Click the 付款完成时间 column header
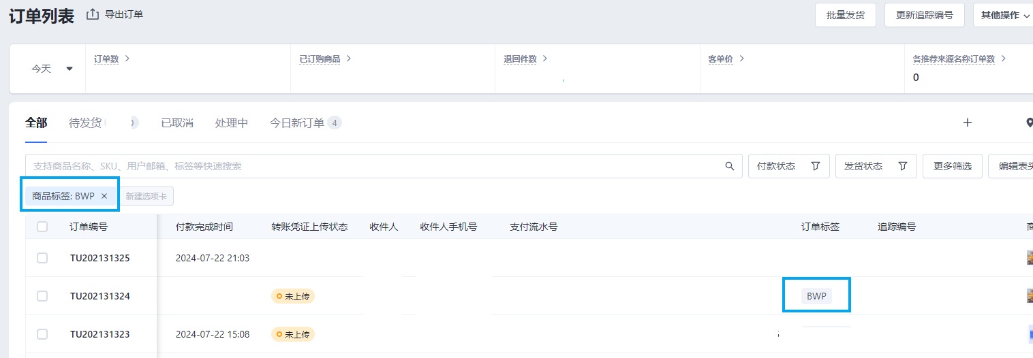The height and width of the screenshot is (358, 1033). click(204, 227)
